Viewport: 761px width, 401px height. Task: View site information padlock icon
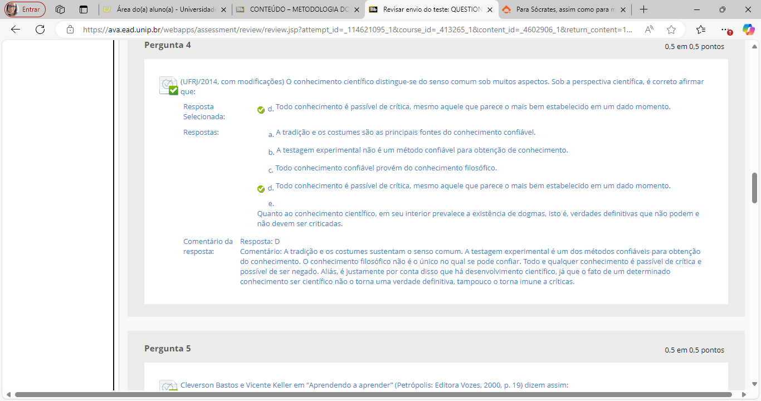pos(70,30)
